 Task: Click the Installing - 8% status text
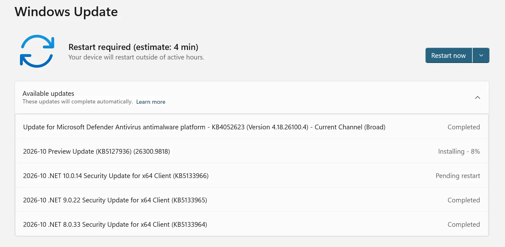pos(459,151)
